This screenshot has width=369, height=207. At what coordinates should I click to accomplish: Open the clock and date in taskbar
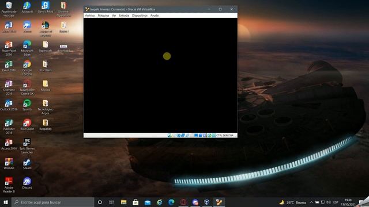coord(348,202)
